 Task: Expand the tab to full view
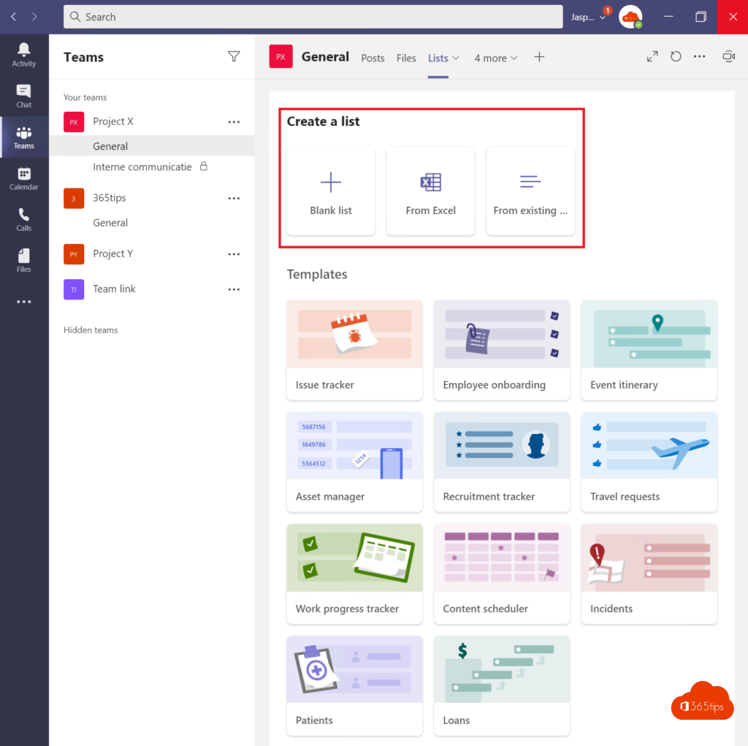pos(652,57)
